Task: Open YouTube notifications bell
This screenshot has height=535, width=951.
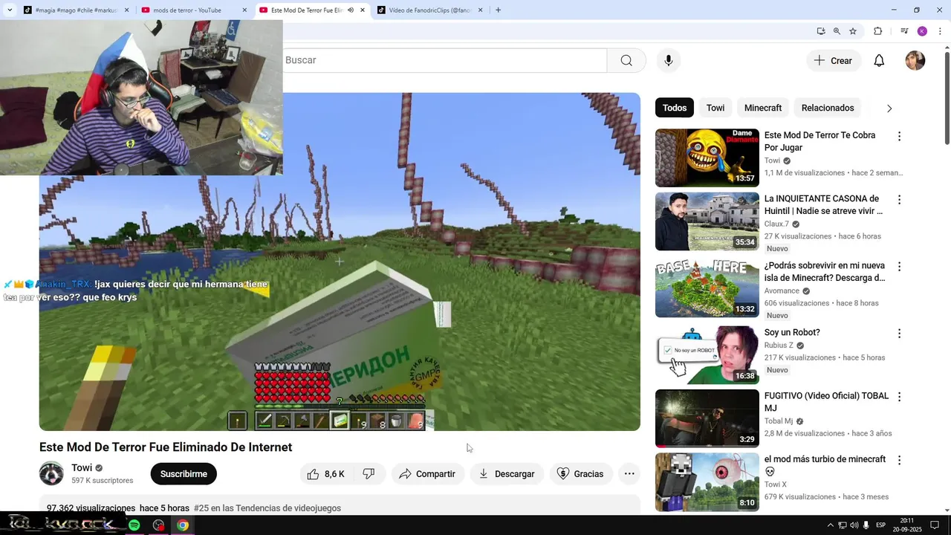Action: coord(879,61)
